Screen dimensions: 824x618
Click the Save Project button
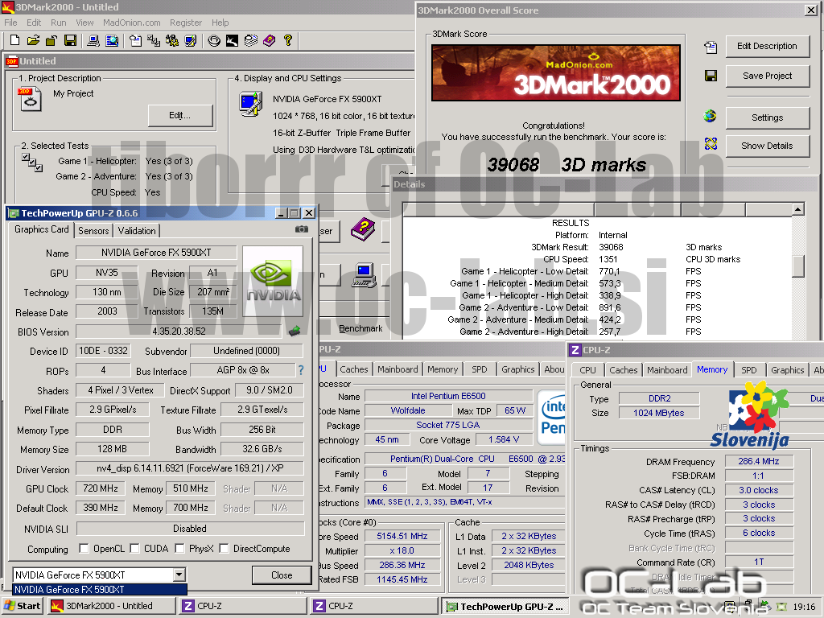coord(767,76)
